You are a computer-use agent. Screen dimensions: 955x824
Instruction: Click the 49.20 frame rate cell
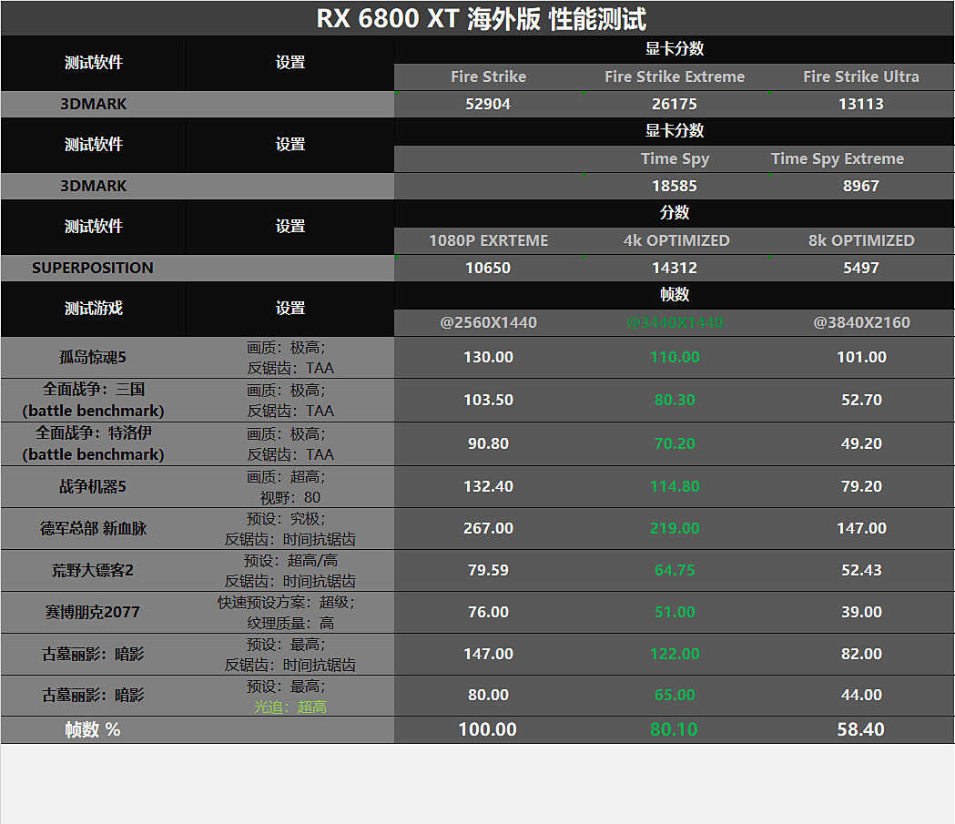(861, 444)
